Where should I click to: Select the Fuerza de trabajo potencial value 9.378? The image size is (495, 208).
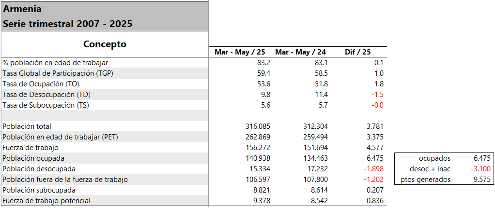(261, 201)
